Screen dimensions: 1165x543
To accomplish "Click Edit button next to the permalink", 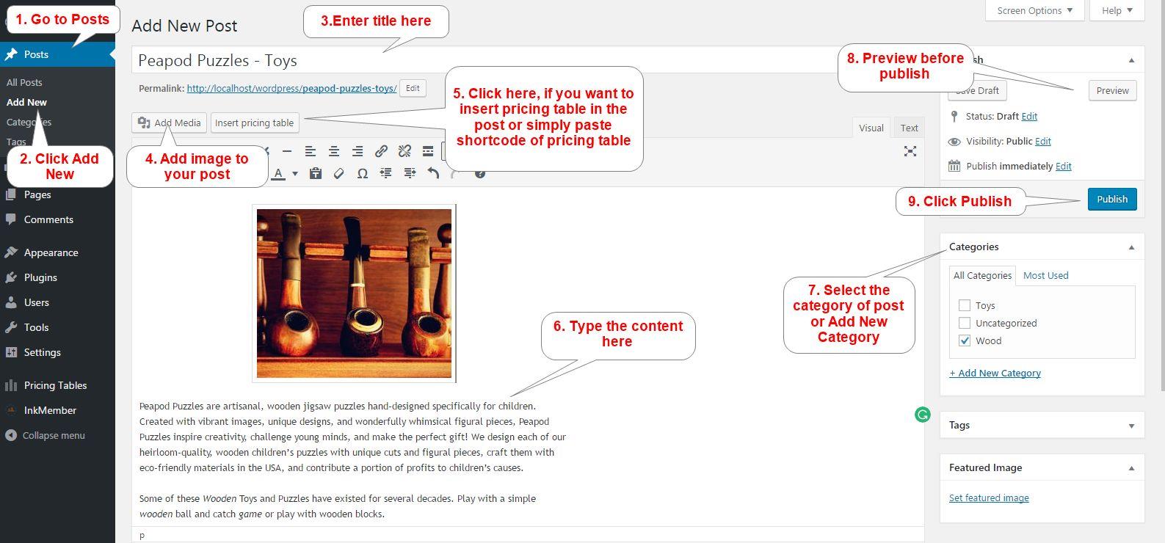I will (413, 88).
